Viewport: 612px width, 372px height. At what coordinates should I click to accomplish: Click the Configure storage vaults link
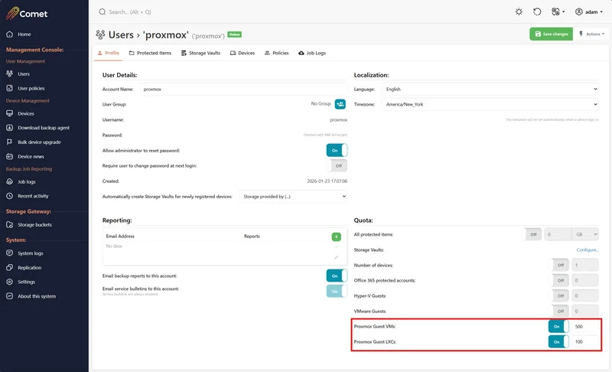point(587,250)
